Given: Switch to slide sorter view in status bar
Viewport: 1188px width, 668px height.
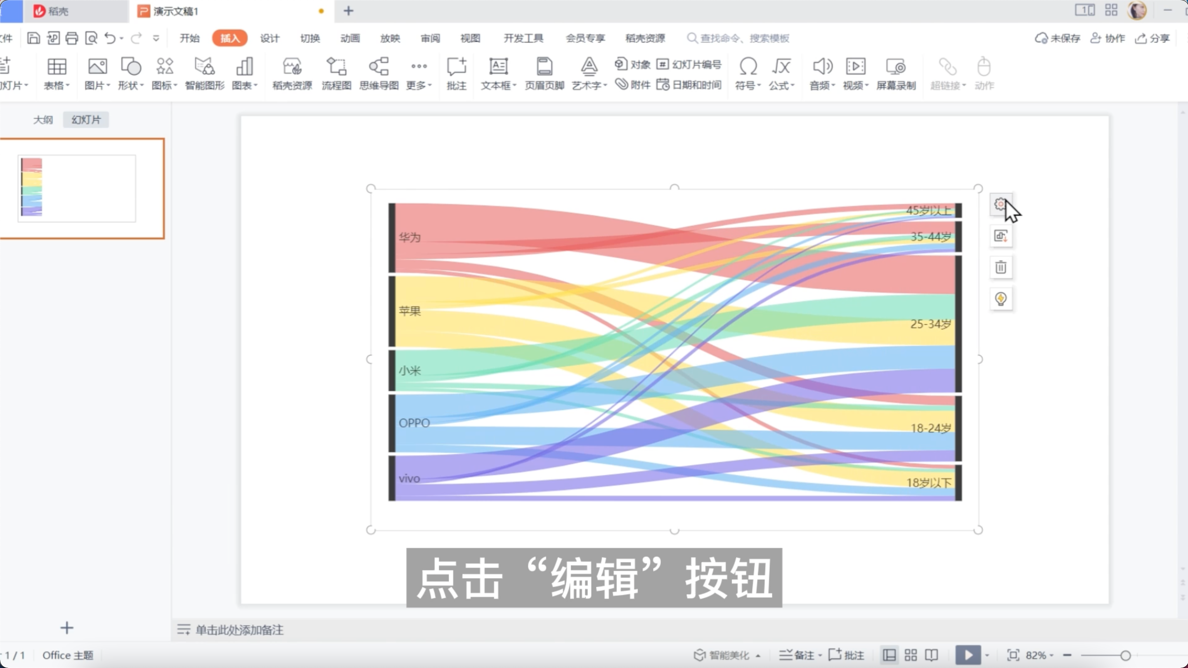Looking at the screenshot, I should (x=911, y=655).
